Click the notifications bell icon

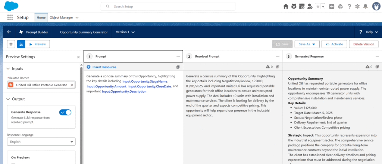[365, 6]
